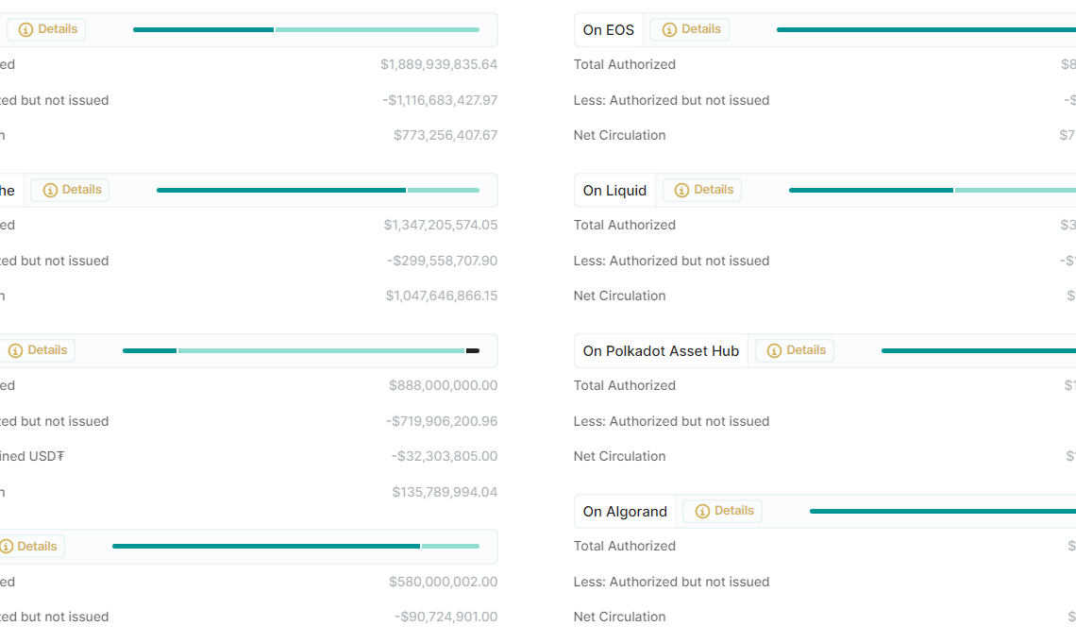Image resolution: width=1076 pixels, height=643 pixels.
Task: Open Details for On Algorand
Action: pos(722,511)
